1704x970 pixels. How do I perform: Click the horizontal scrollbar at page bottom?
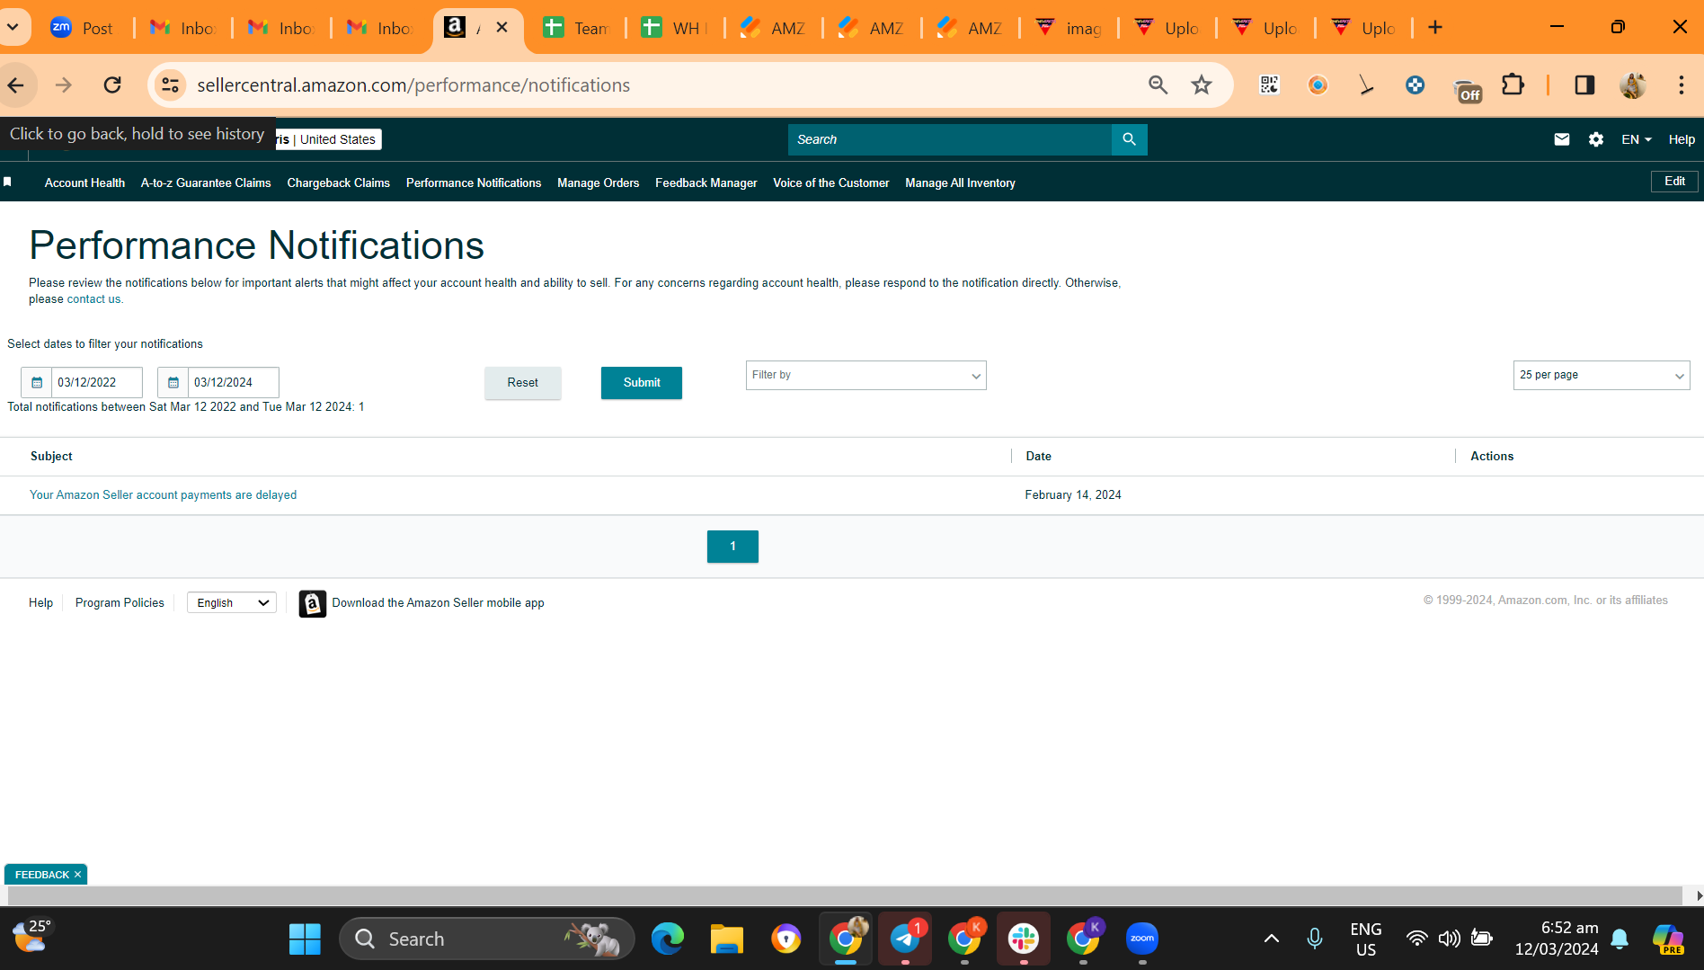845,895
